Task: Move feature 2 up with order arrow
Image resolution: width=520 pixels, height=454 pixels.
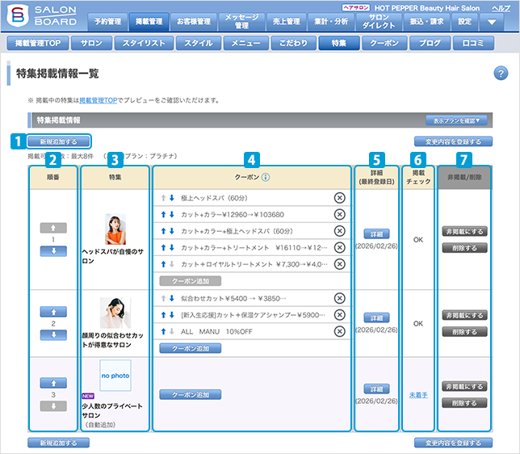Action: click(x=53, y=312)
